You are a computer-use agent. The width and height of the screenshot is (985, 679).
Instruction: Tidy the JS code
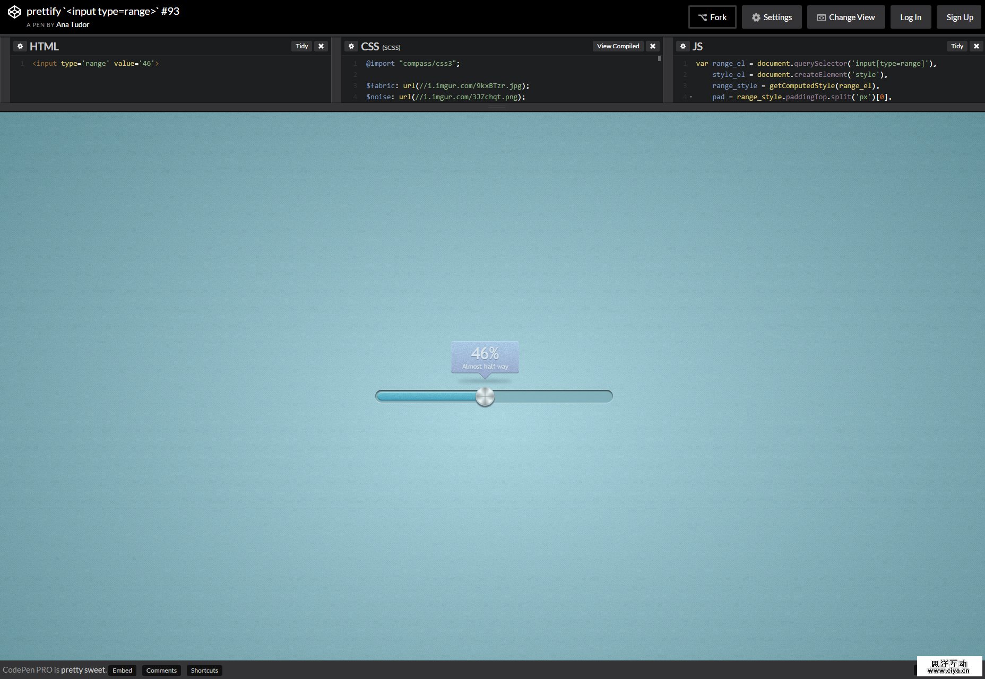coord(957,46)
